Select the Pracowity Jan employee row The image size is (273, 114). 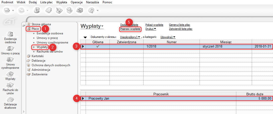pos(177,98)
